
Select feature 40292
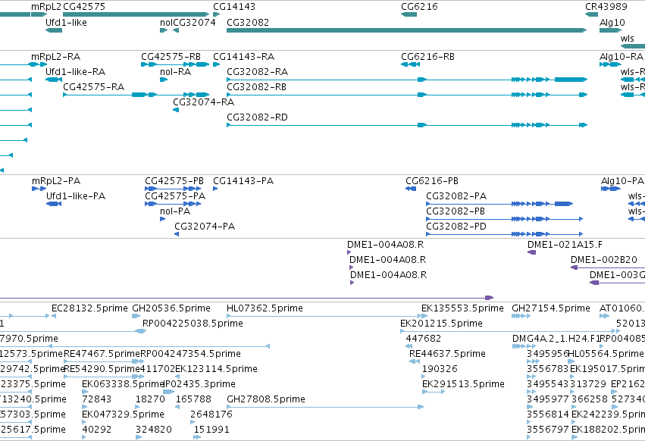pos(84,437)
